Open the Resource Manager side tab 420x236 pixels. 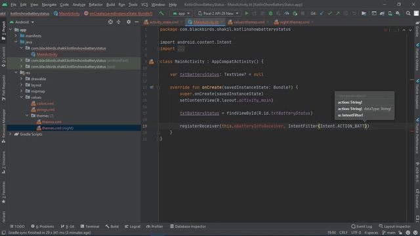pyautogui.click(x=3, y=126)
